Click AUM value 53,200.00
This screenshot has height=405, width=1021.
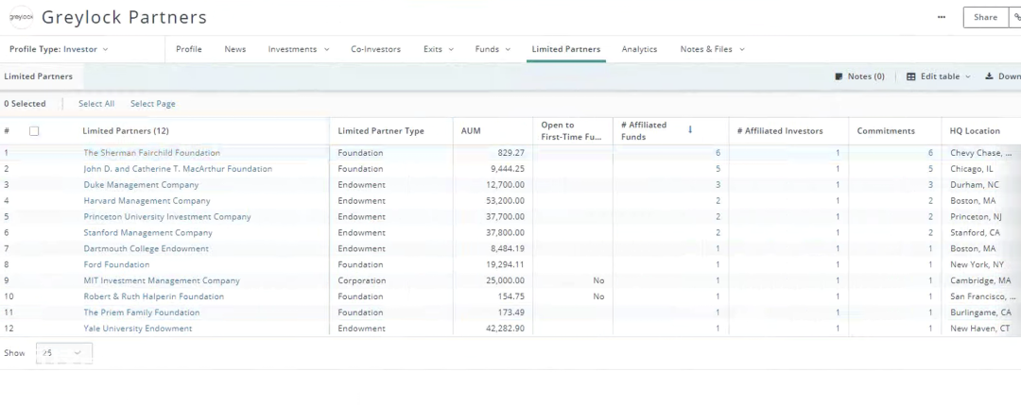coord(505,201)
